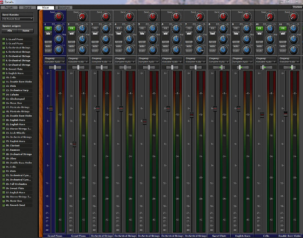Solo channel 8 Sweet Flute
This screenshot has width=303, height=238.
click(213, 46)
